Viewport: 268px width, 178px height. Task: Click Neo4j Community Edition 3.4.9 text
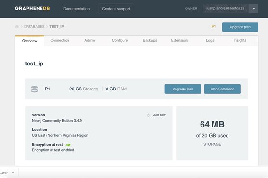pos(57,120)
